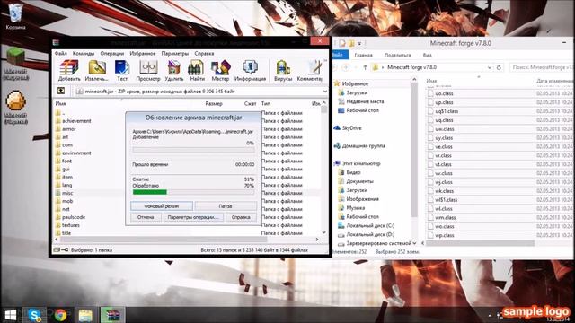Open Локальный диск (C:) in the Explorer sidebar
This screenshot has height=323, width=575.
point(370,225)
